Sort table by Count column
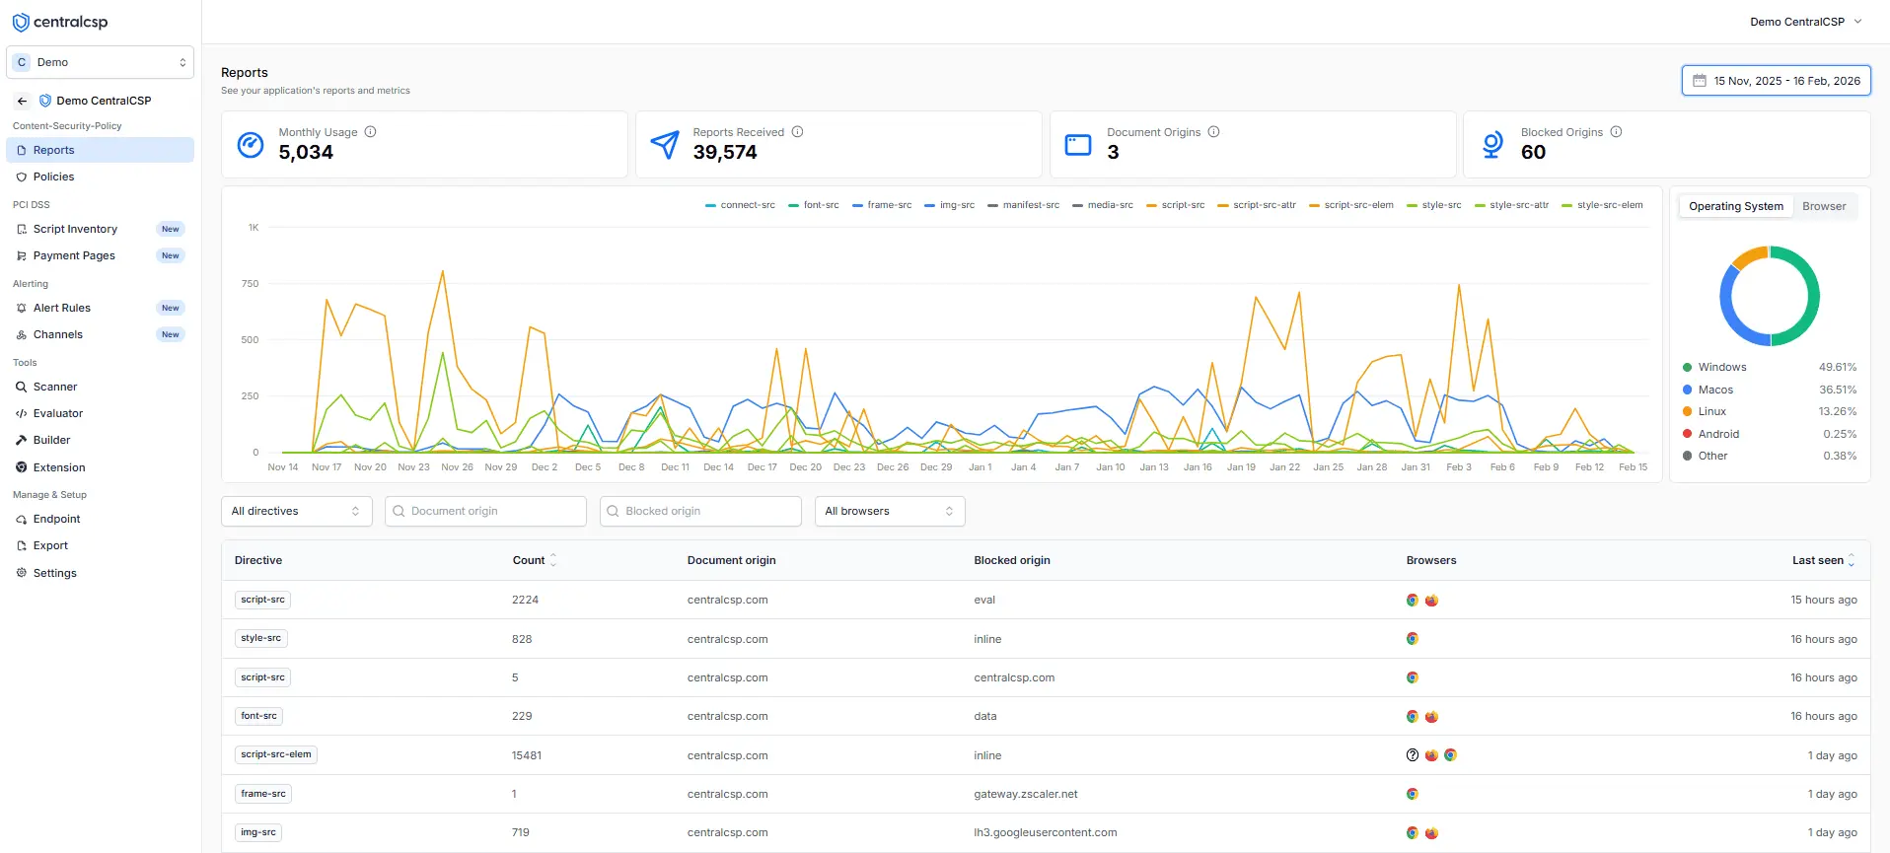Viewport: 1890px width, 853px height. 535,560
